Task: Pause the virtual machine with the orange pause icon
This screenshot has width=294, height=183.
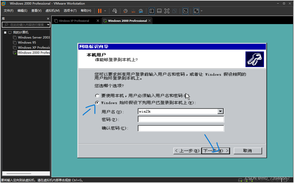Action: (x=100, y=11)
